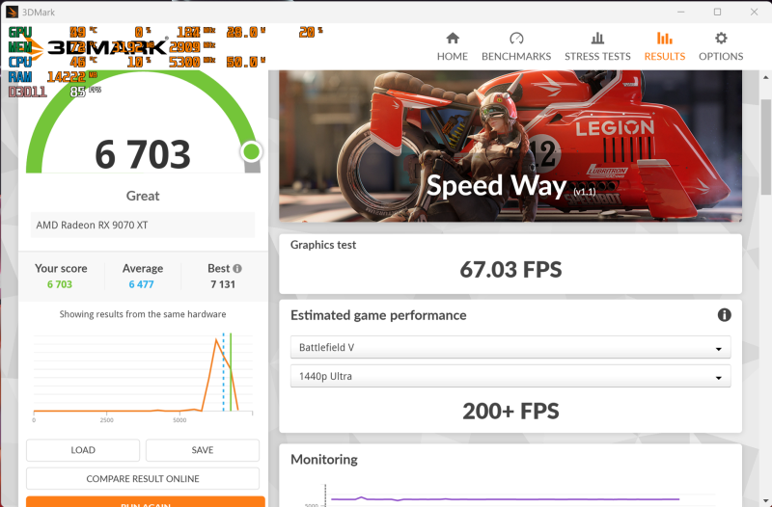The width and height of the screenshot is (772, 507).
Task: Click the purple monitoring graph line
Action: (x=505, y=499)
